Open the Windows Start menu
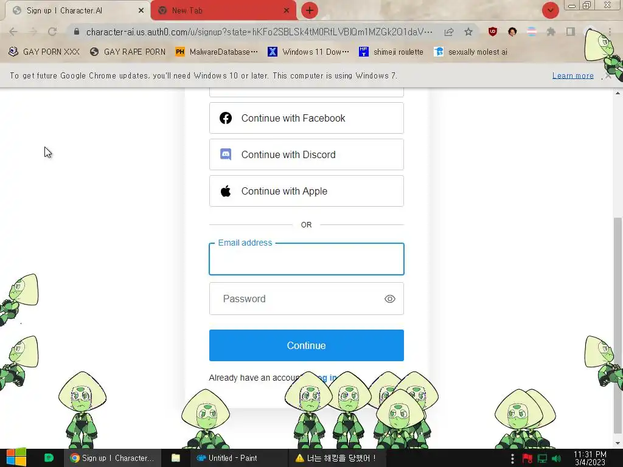 pyautogui.click(x=16, y=458)
